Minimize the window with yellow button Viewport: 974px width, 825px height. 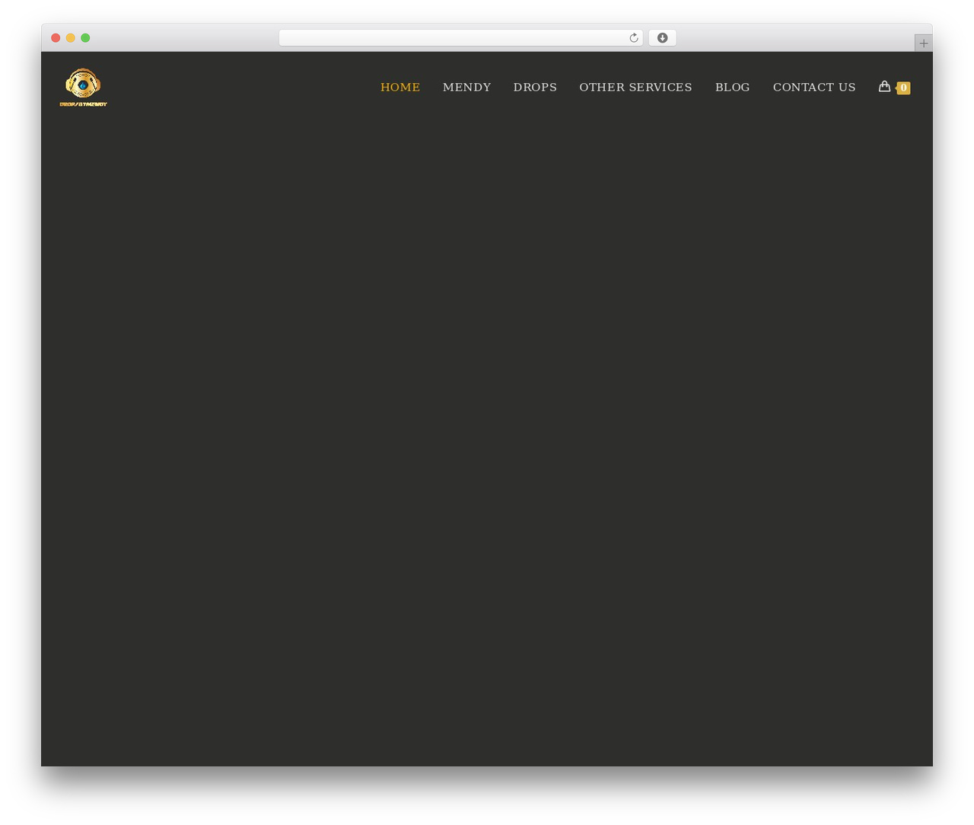(x=71, y=38)
